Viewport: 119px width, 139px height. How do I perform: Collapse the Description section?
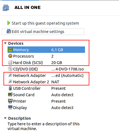click(x=5, y=118)
